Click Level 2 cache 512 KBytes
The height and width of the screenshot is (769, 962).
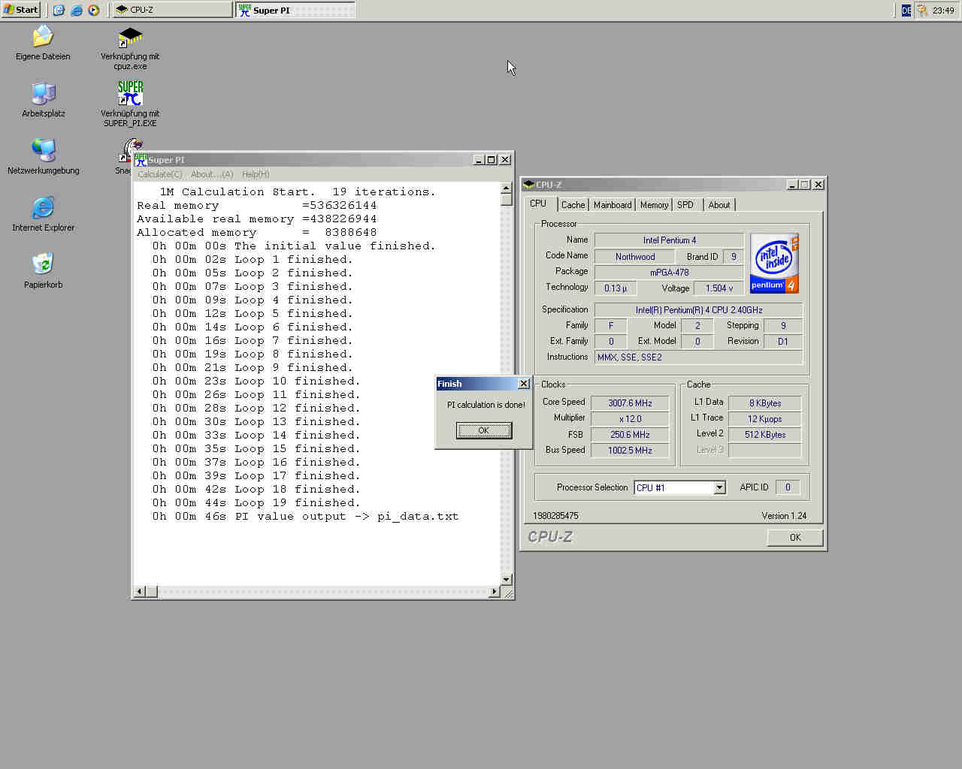764,435
